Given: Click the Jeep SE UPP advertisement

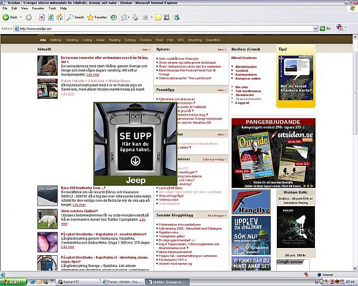Looking at the screenshot, I should (x=135, y=144).
